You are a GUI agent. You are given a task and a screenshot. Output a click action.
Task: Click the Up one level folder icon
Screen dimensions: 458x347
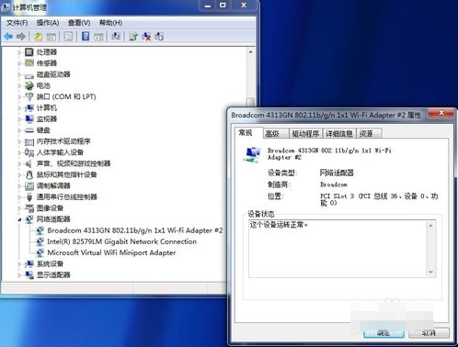39,37
